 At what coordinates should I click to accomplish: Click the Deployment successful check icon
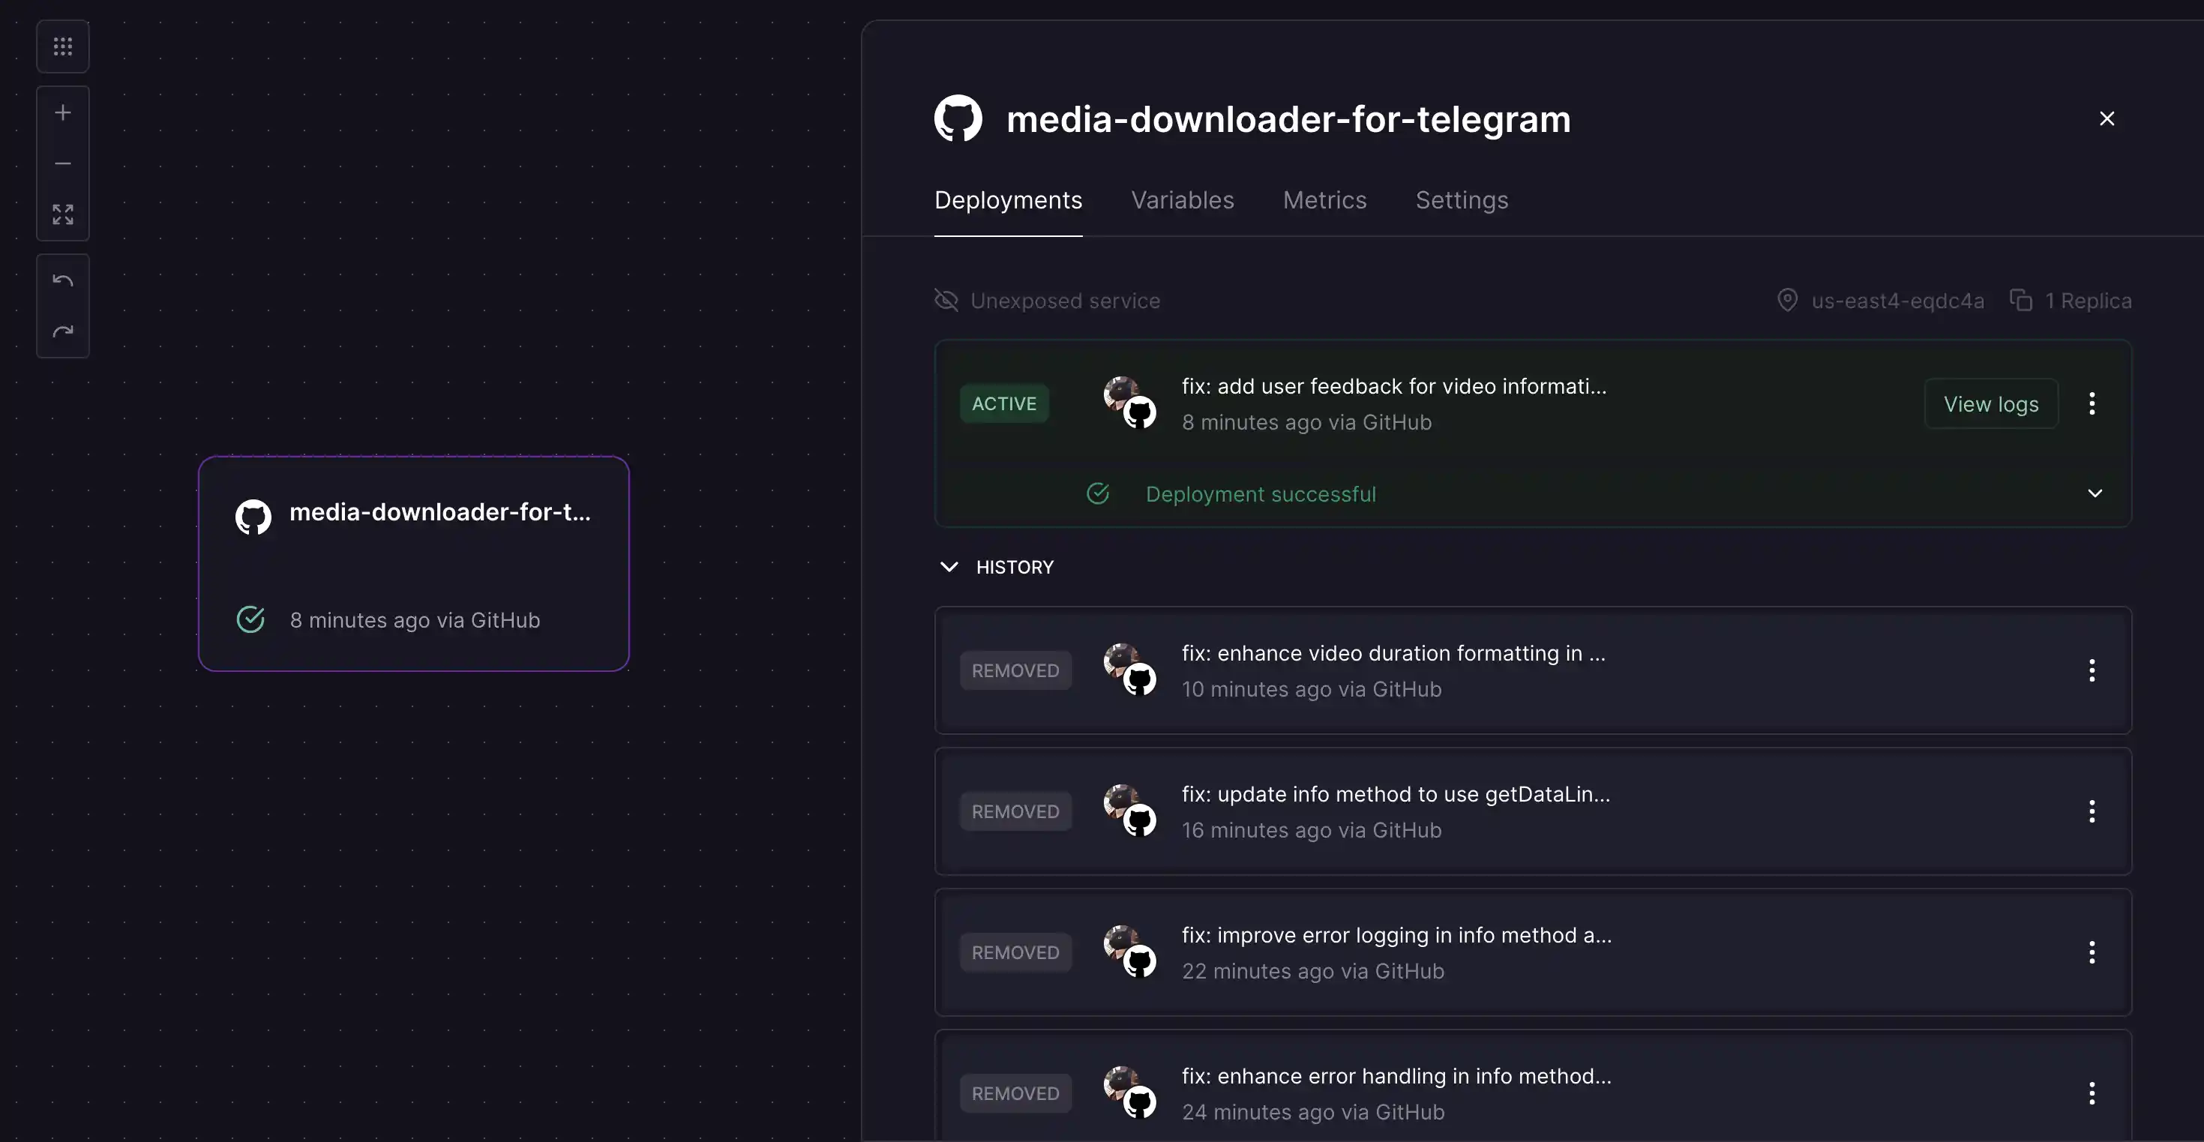tap(1098, 493)
